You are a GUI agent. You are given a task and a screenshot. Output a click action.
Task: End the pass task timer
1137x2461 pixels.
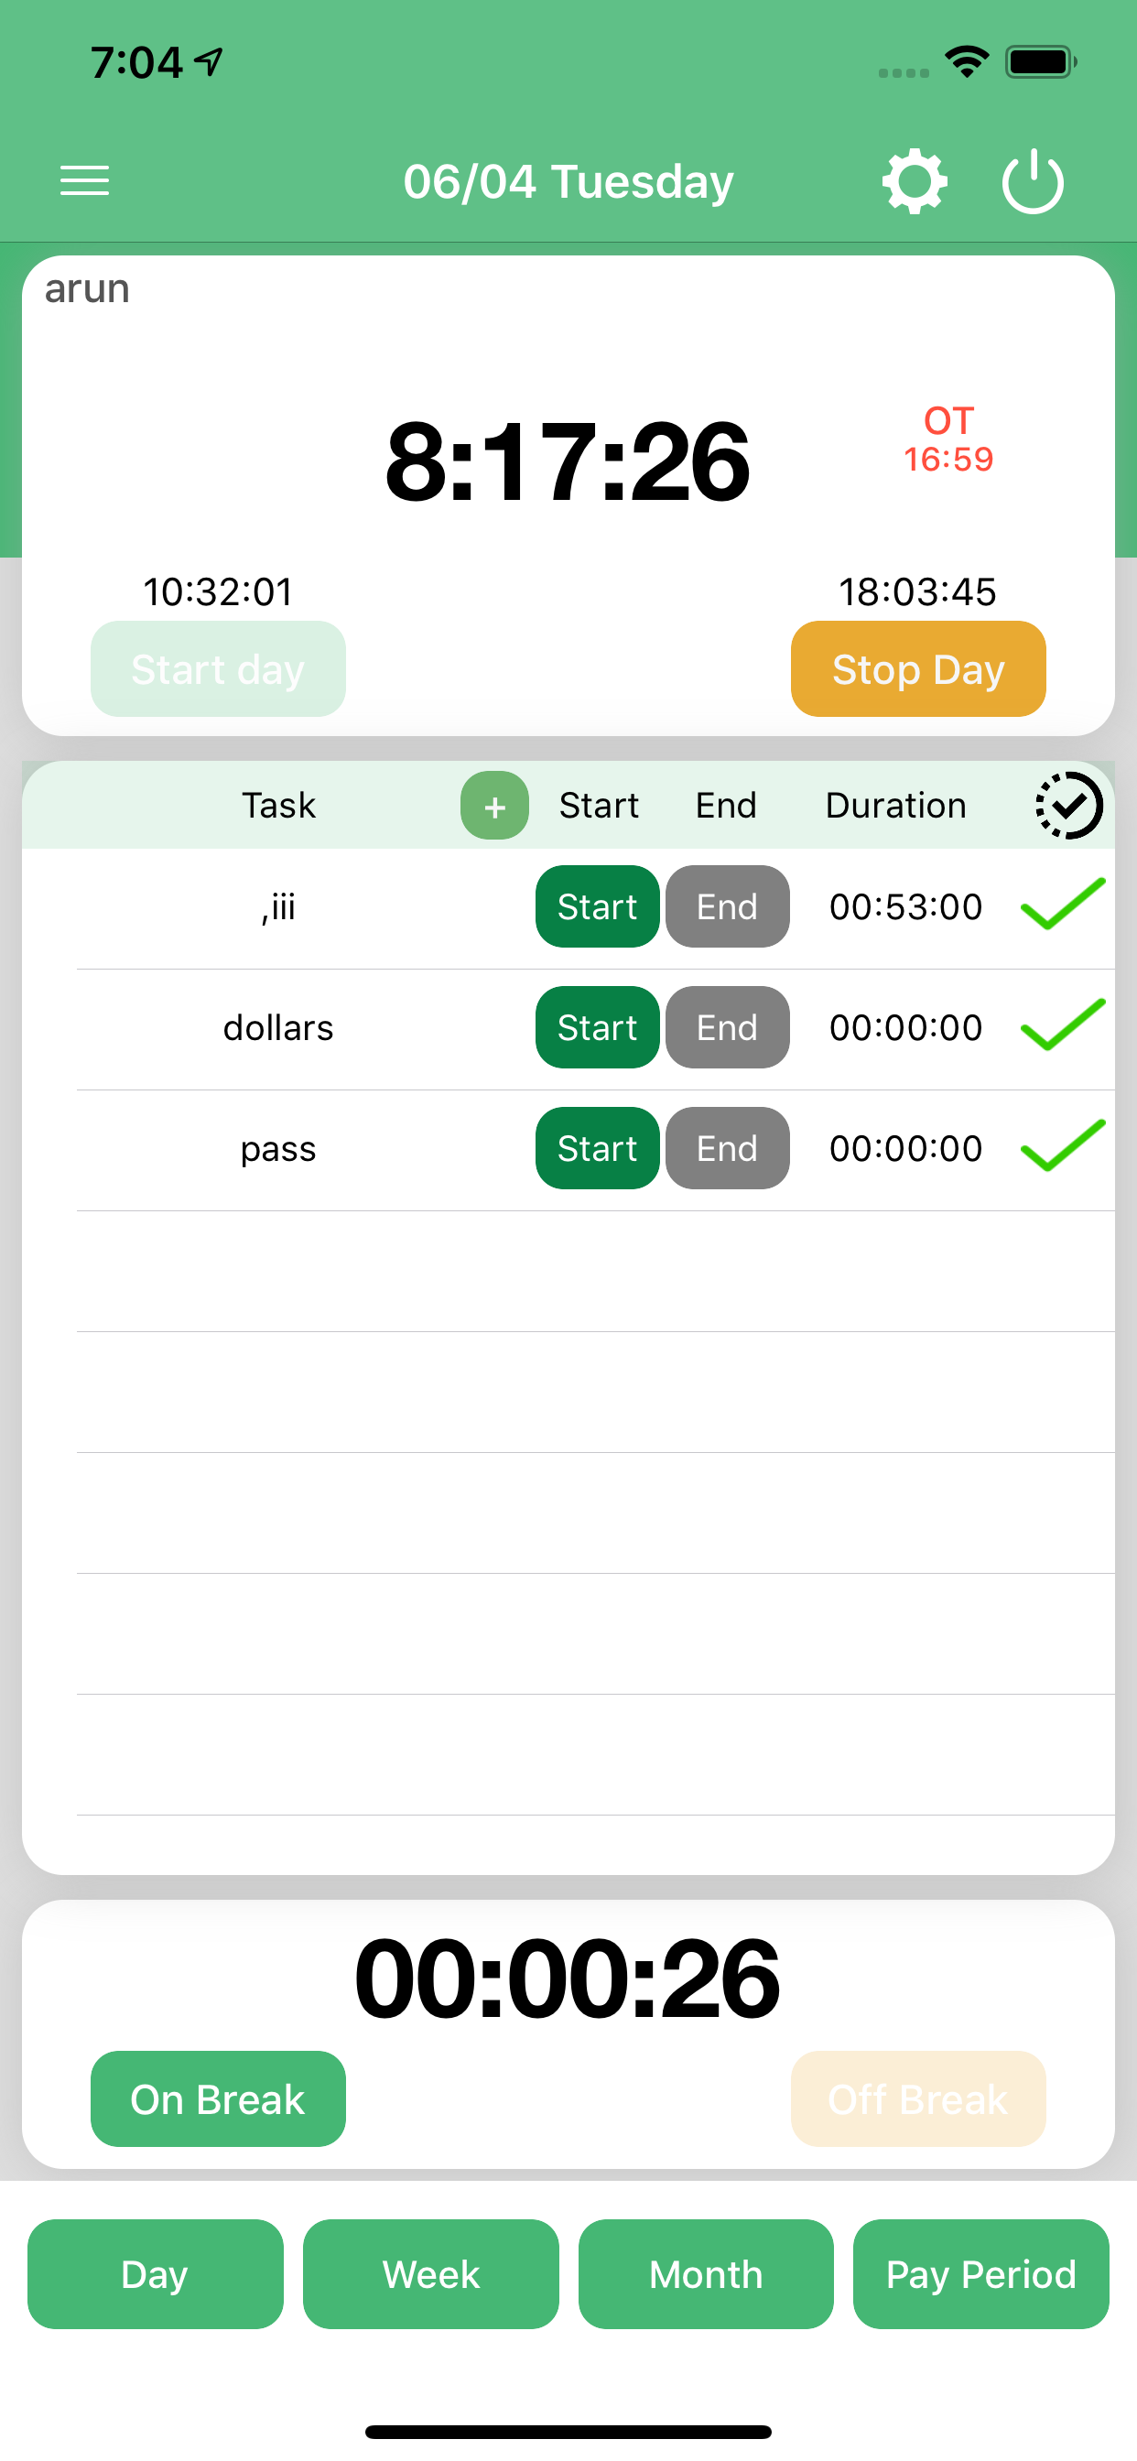[727, 1148]
